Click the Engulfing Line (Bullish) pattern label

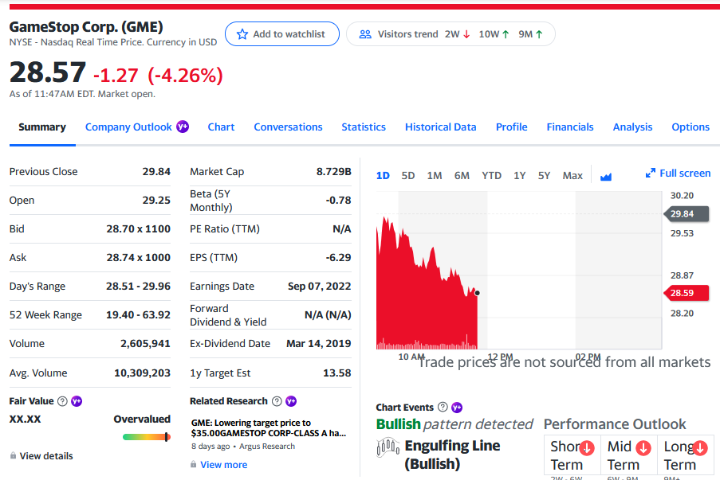(x=452, y=455)
